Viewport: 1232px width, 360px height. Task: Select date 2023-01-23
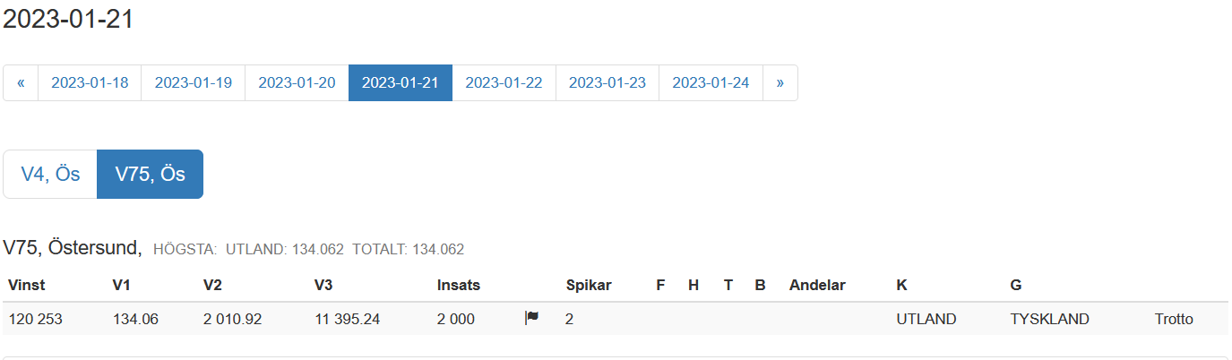pyautogui.click(x=607, y=82)
